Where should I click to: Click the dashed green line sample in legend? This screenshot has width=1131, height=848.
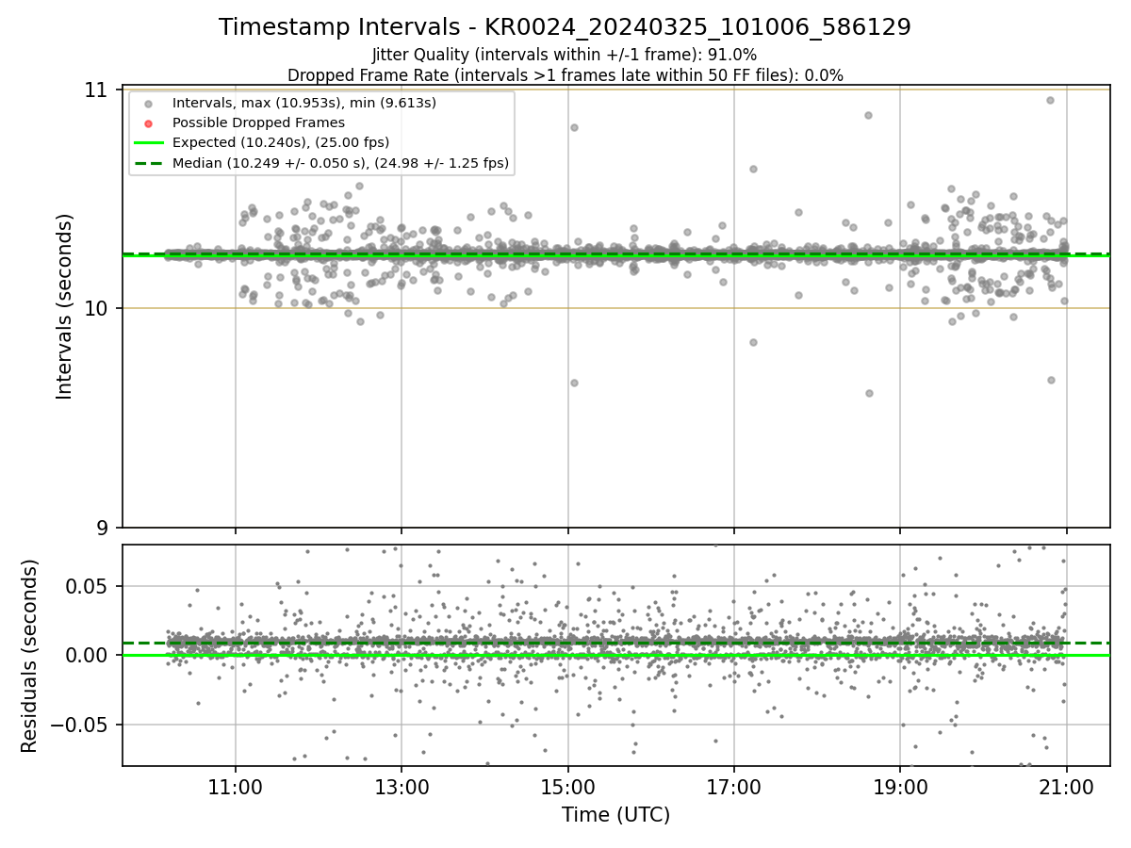point(148,164)
